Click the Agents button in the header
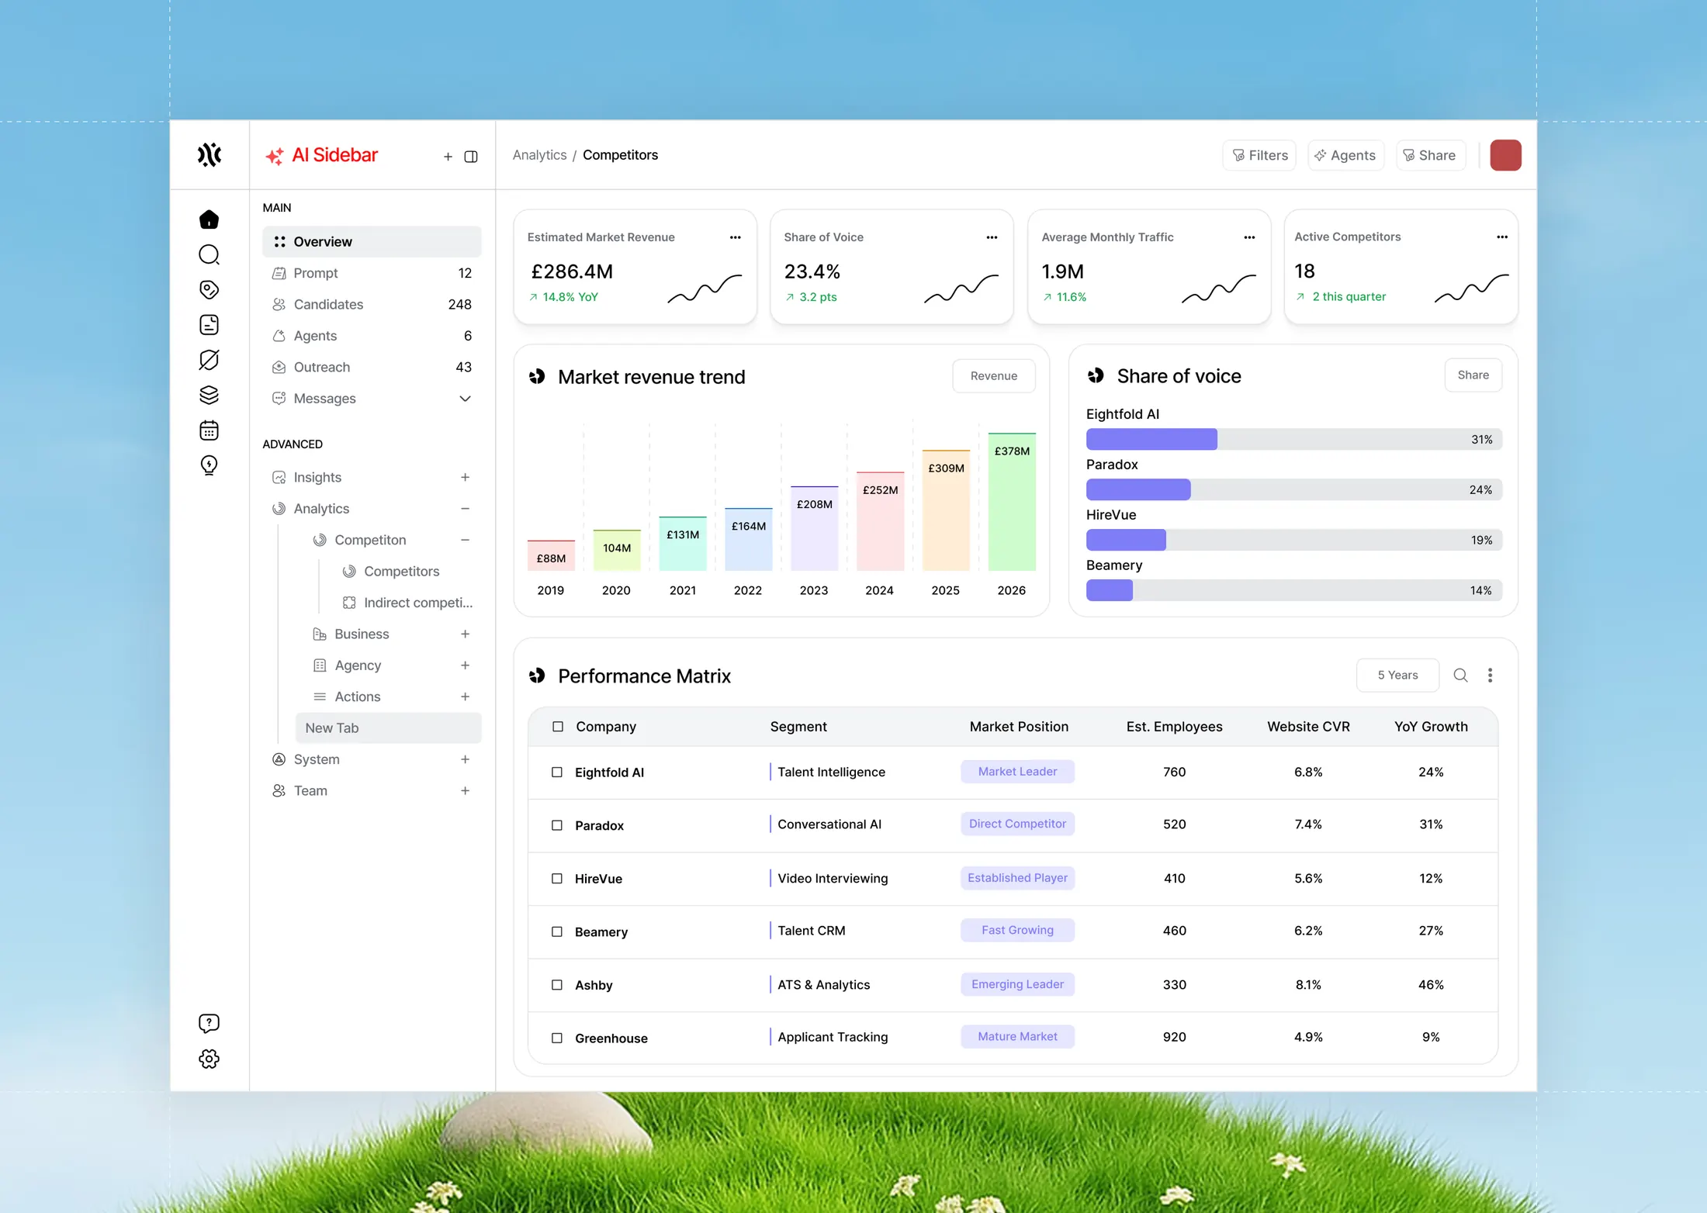 1345,155
